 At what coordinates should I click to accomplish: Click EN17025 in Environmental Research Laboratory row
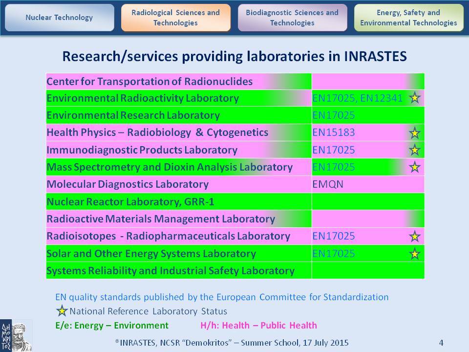[334, 115]
